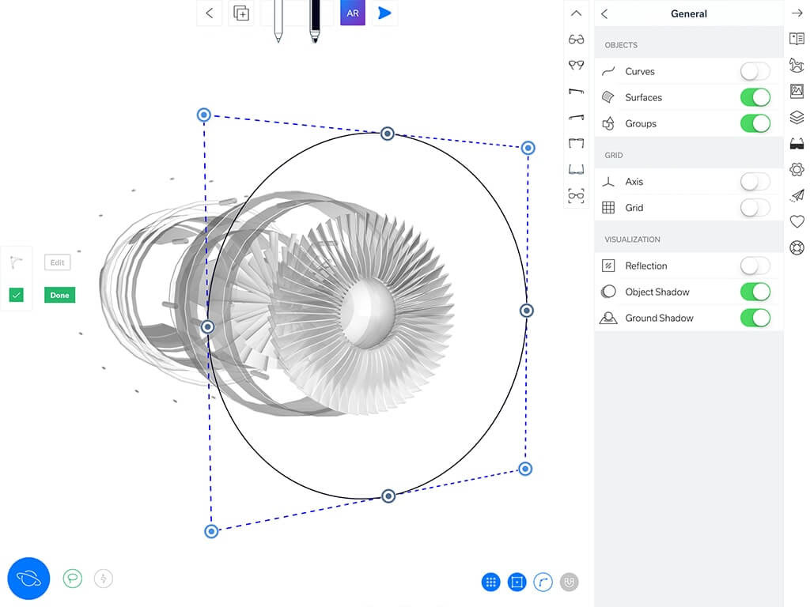Click the top-left corner handle of selection
810x607 pixels.
click(x=204, y=115)
